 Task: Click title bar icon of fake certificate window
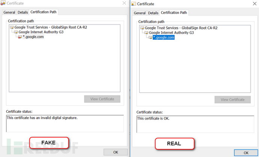click(3, 3)
